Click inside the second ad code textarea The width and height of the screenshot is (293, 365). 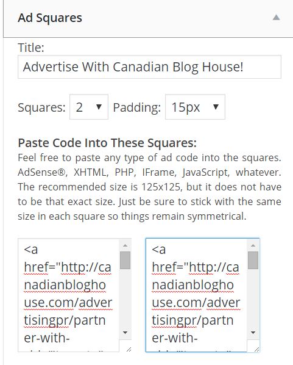tap(196, 295)
